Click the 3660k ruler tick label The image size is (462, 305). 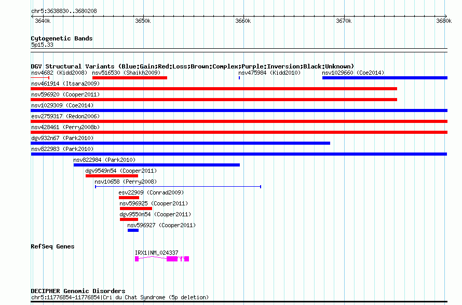243,21
